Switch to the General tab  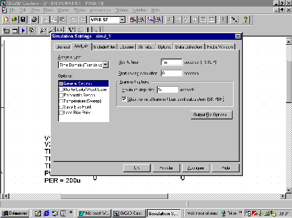coord(63,47)
